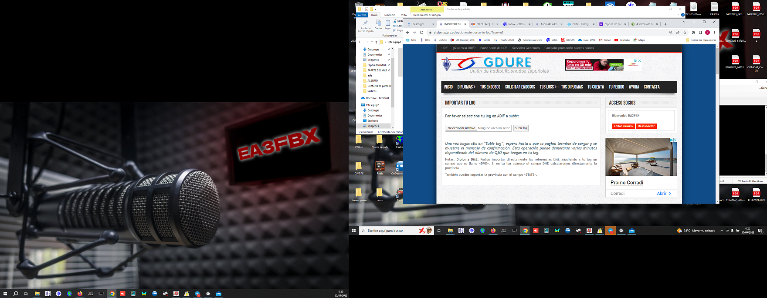Click the Seleccionar archivo button
The image size is (767, 298).
tap(461, 128)
